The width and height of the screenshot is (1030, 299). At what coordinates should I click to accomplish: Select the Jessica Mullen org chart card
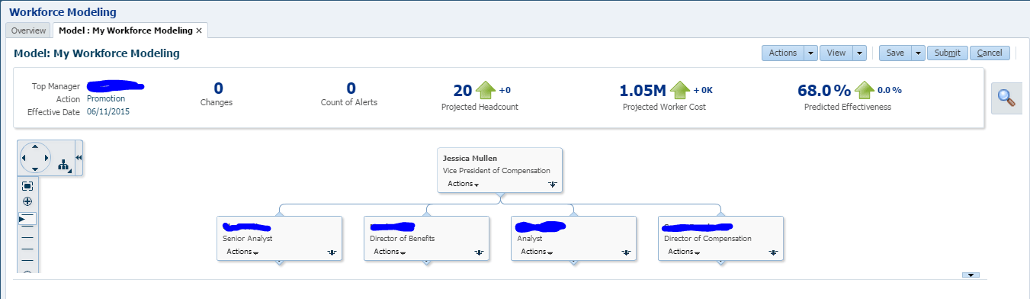(500, 170)
